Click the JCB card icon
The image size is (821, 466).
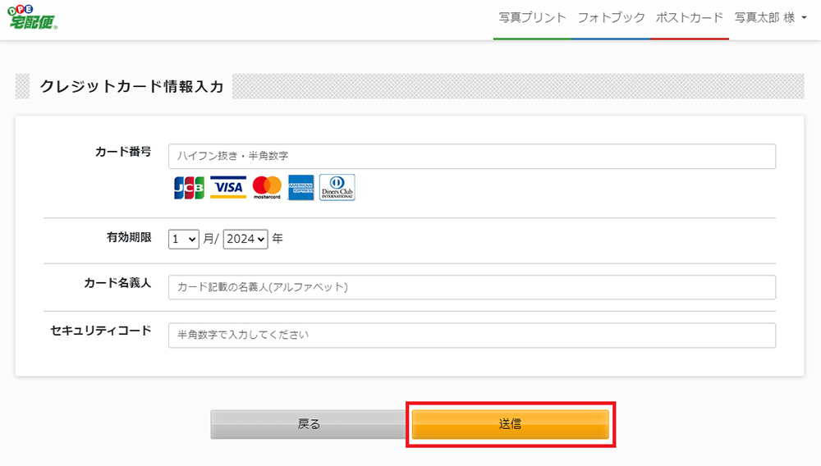[189, 188]
